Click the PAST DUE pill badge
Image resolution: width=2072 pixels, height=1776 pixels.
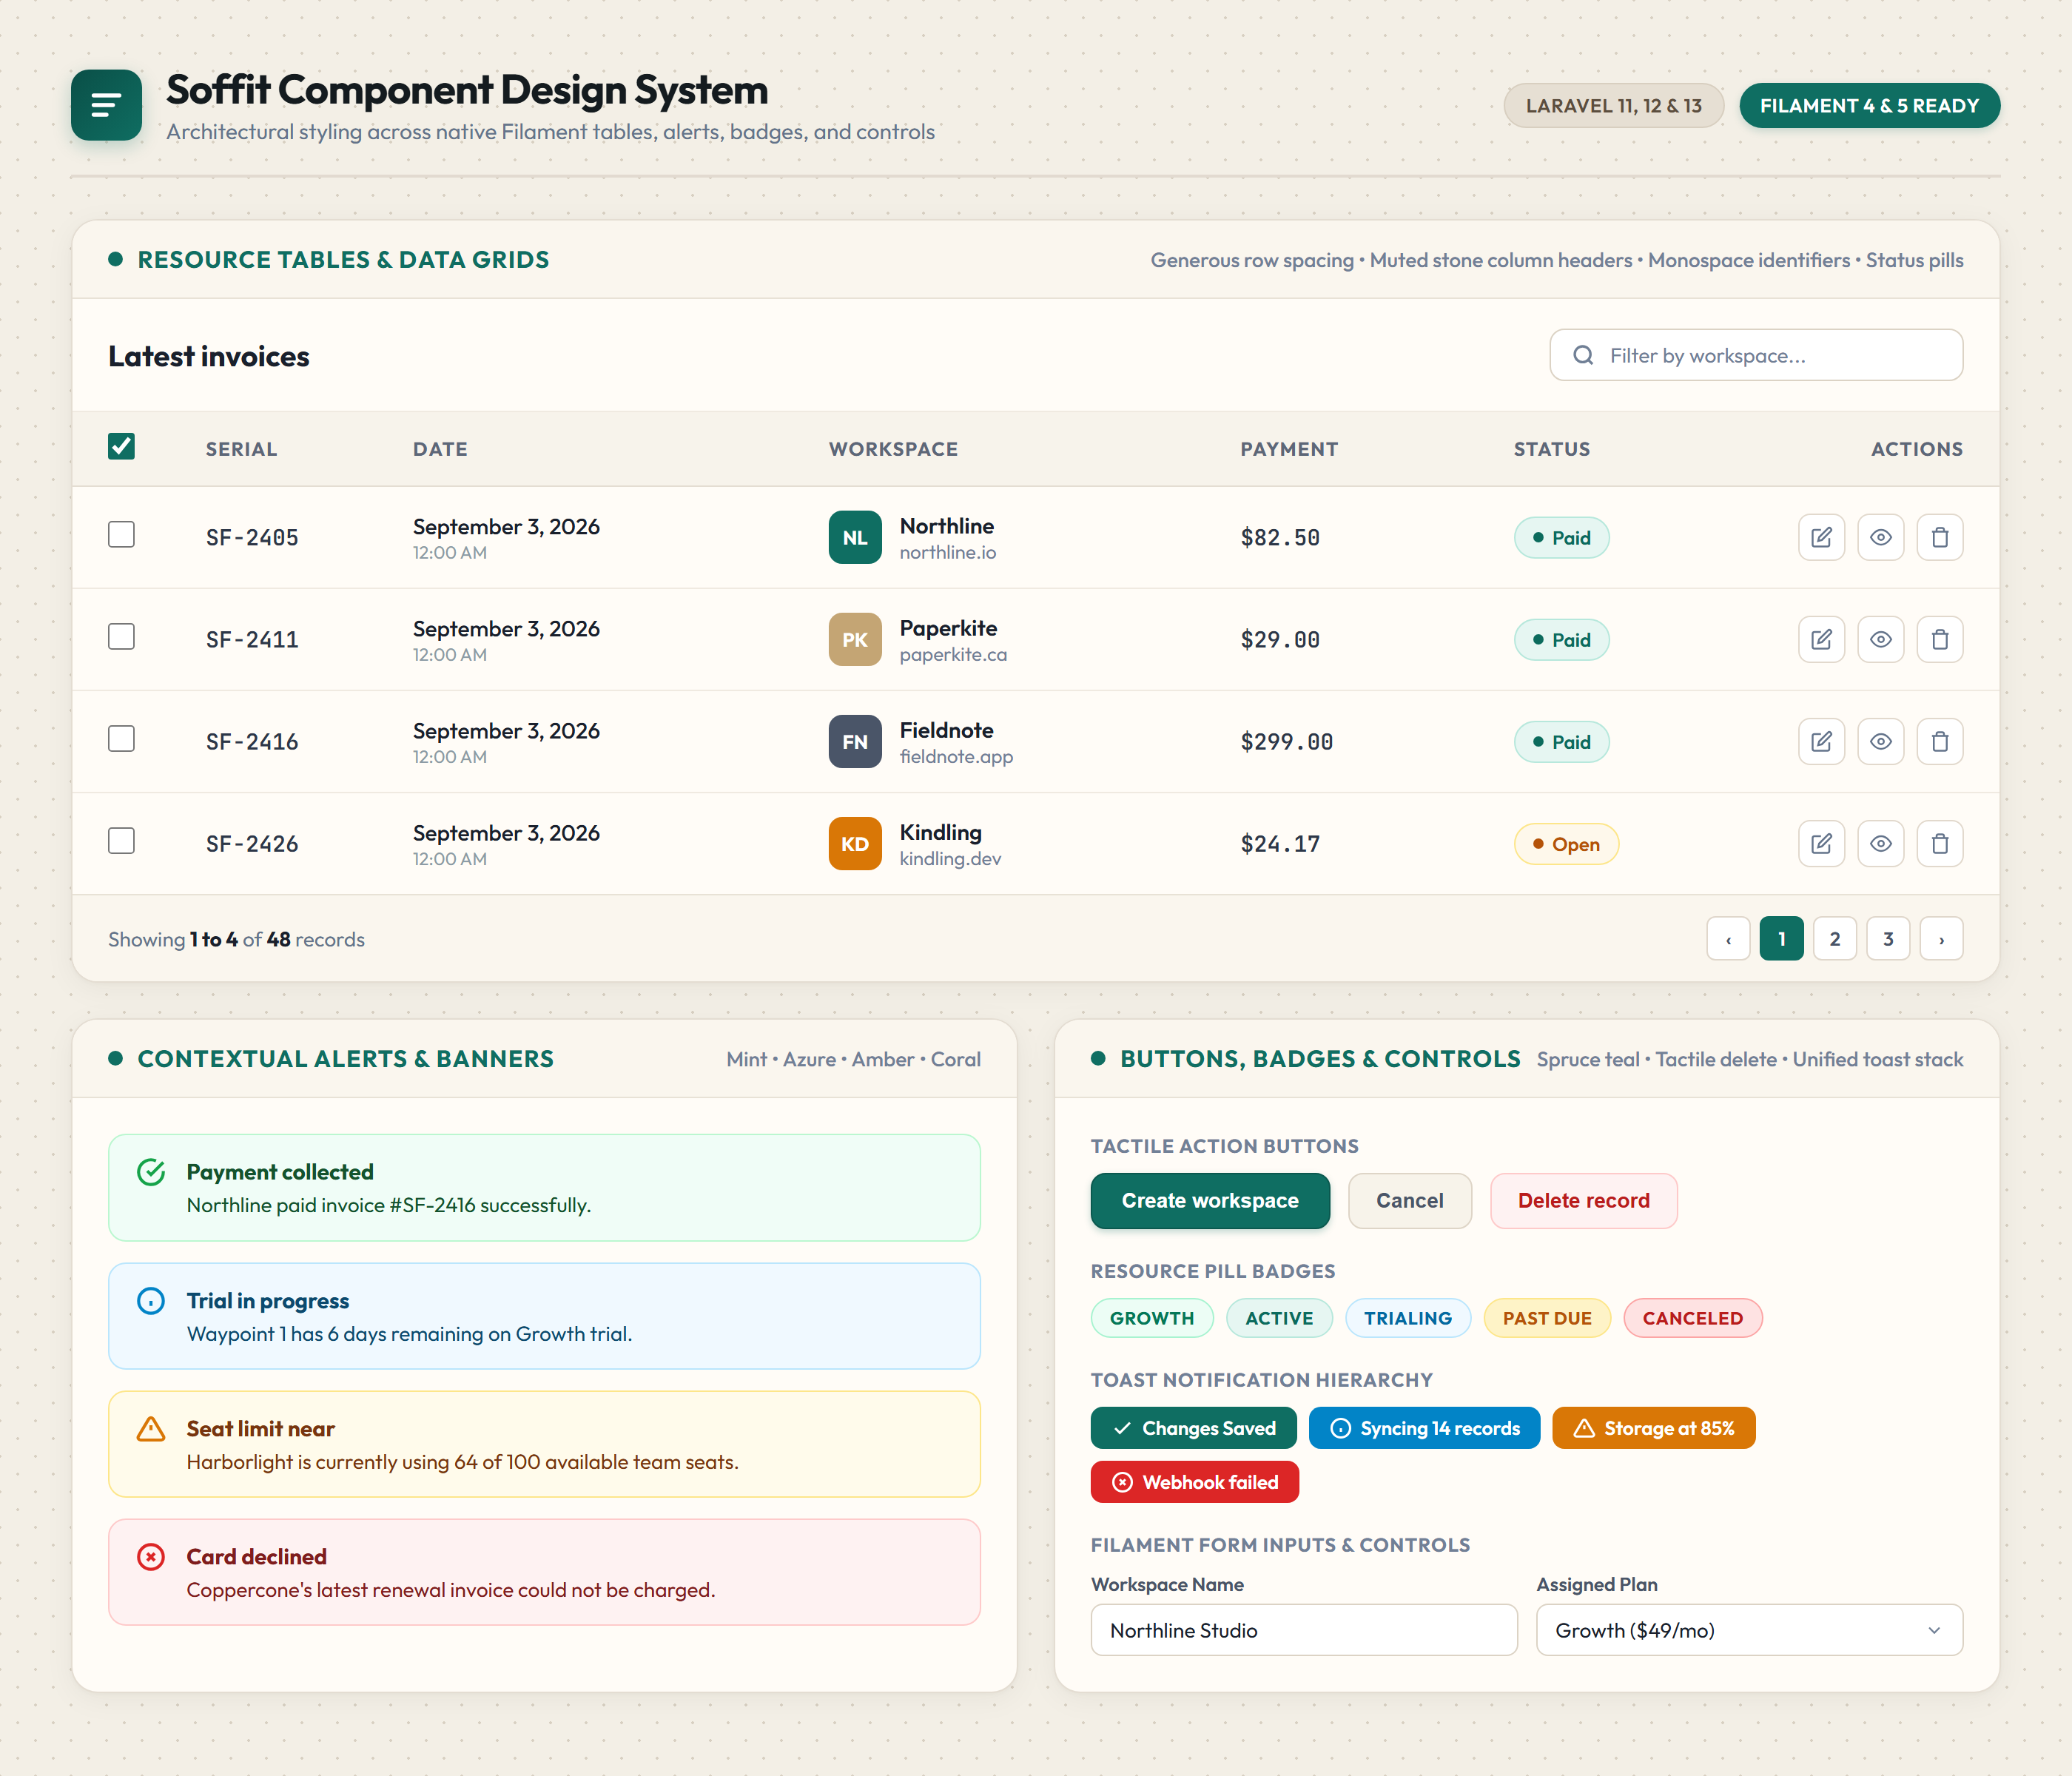[x=1547, y=1318]
